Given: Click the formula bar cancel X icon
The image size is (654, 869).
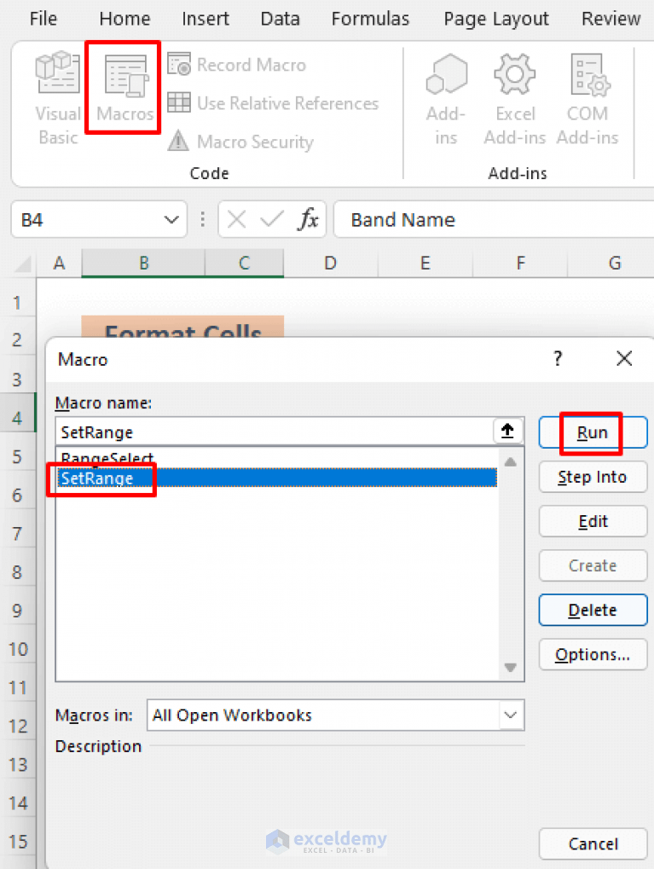Looking at the screenshot, I should 237,220.
